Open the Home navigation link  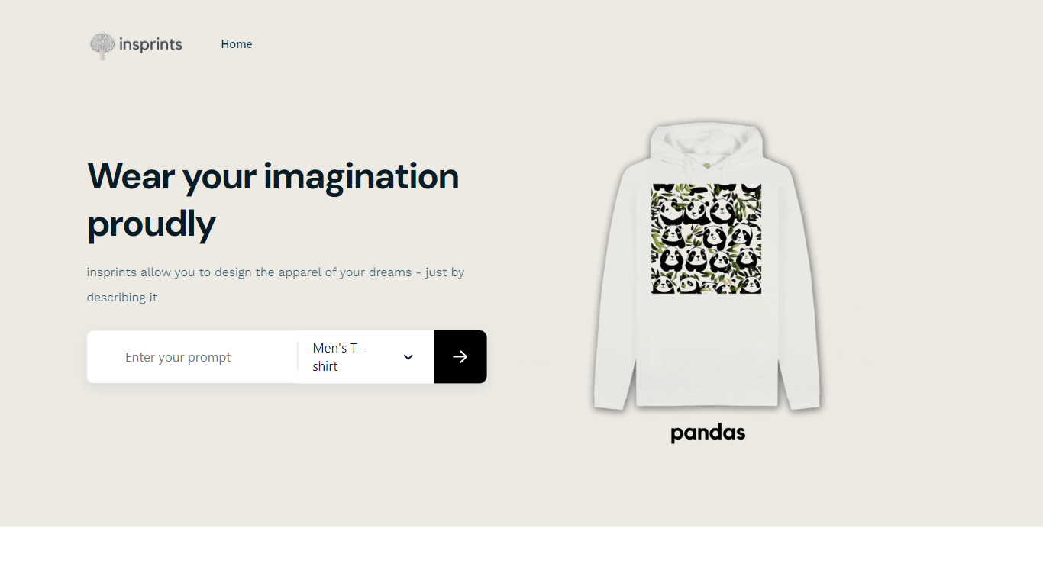[237, 44]
